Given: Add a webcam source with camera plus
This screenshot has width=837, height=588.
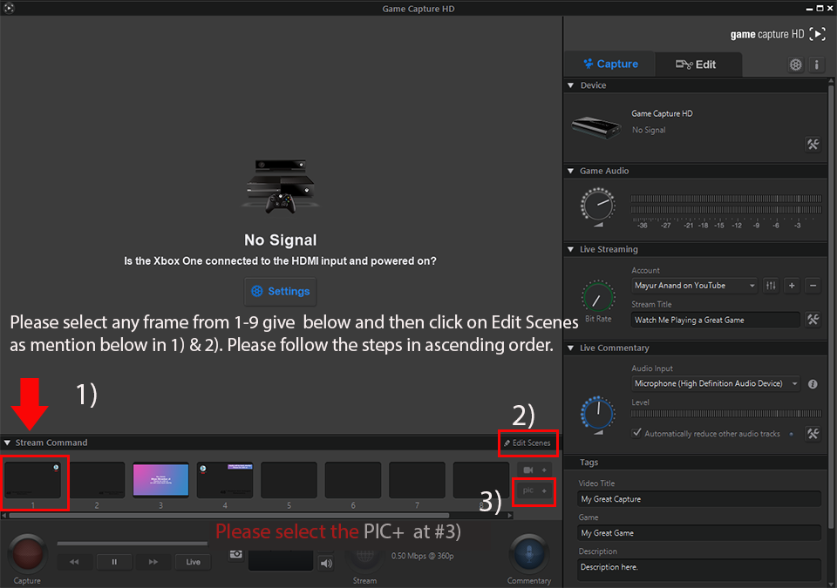Looking at the screenshot, I should 534,470.
